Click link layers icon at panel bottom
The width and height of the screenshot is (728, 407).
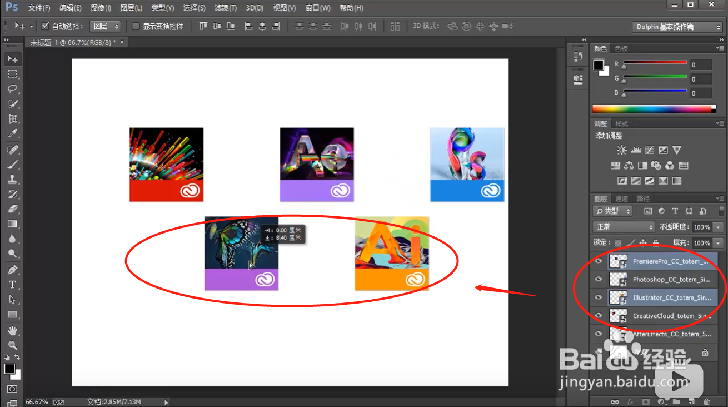click(615, 401)
